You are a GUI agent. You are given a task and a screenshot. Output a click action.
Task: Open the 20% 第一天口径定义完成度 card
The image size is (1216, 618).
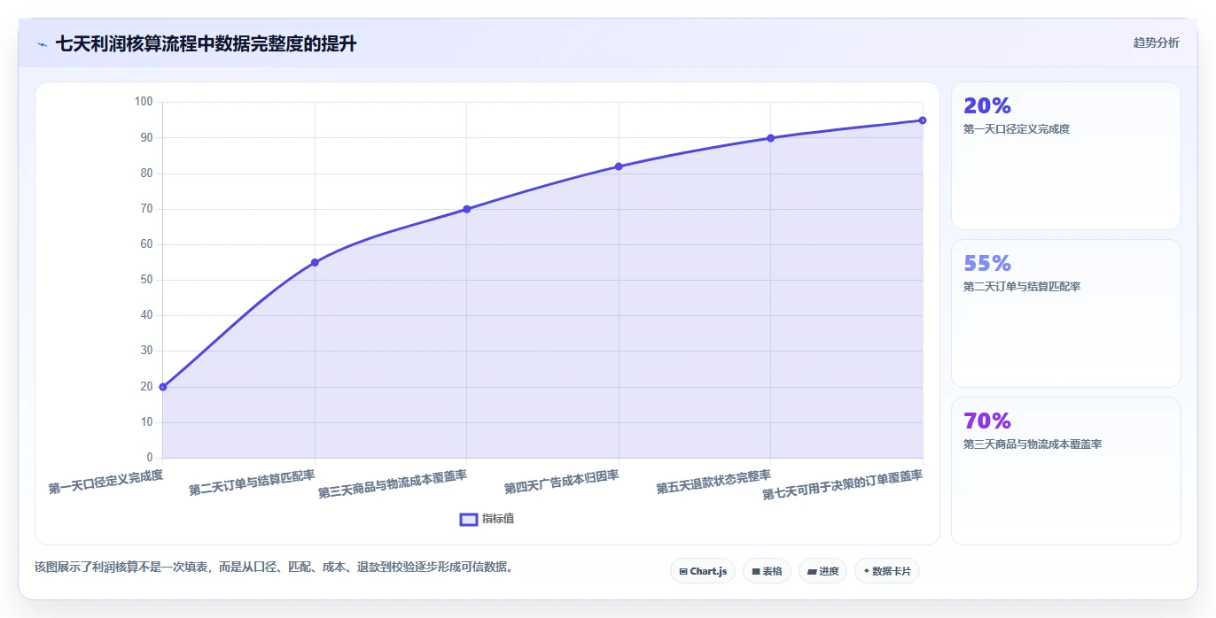(1065, 156)
